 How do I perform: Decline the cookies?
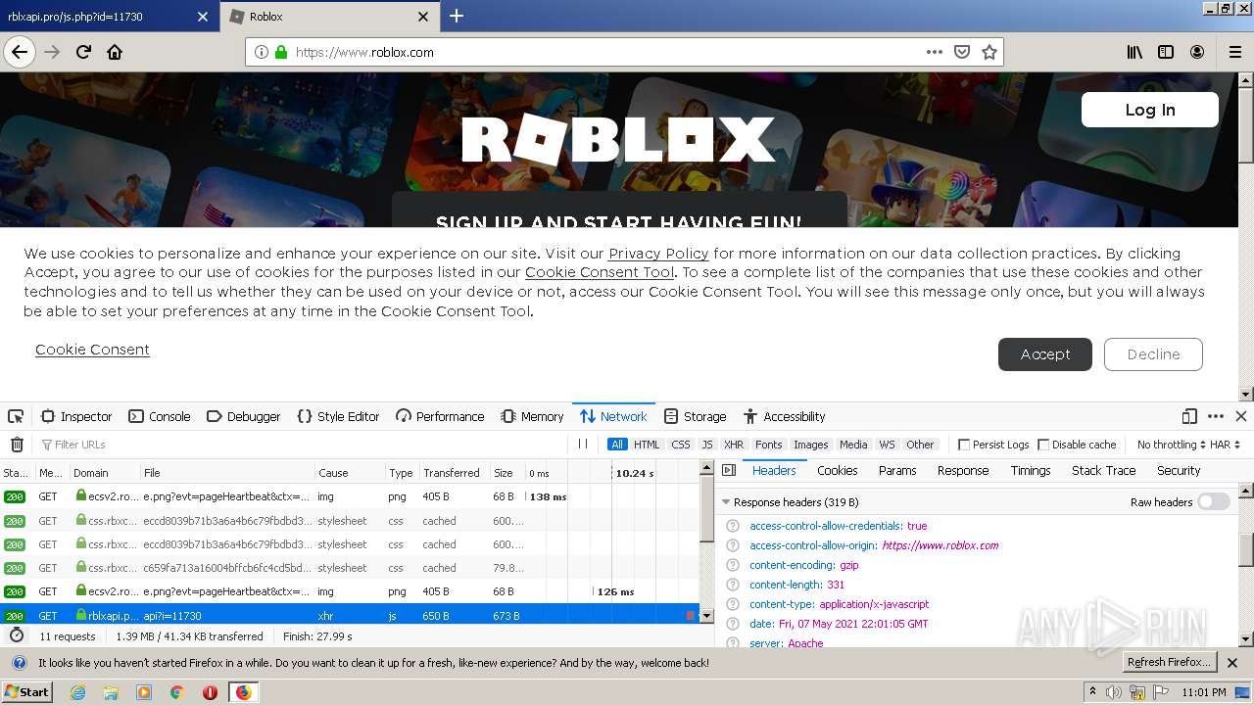pos(1153,354)
